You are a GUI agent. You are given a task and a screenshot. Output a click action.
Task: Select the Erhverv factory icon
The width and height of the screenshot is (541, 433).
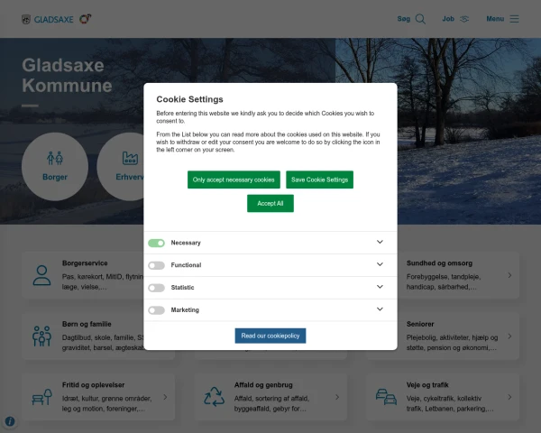(130, 158)
